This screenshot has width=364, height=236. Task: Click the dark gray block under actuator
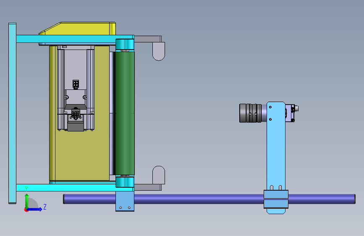pyautogui.click(x=76, y=126)
